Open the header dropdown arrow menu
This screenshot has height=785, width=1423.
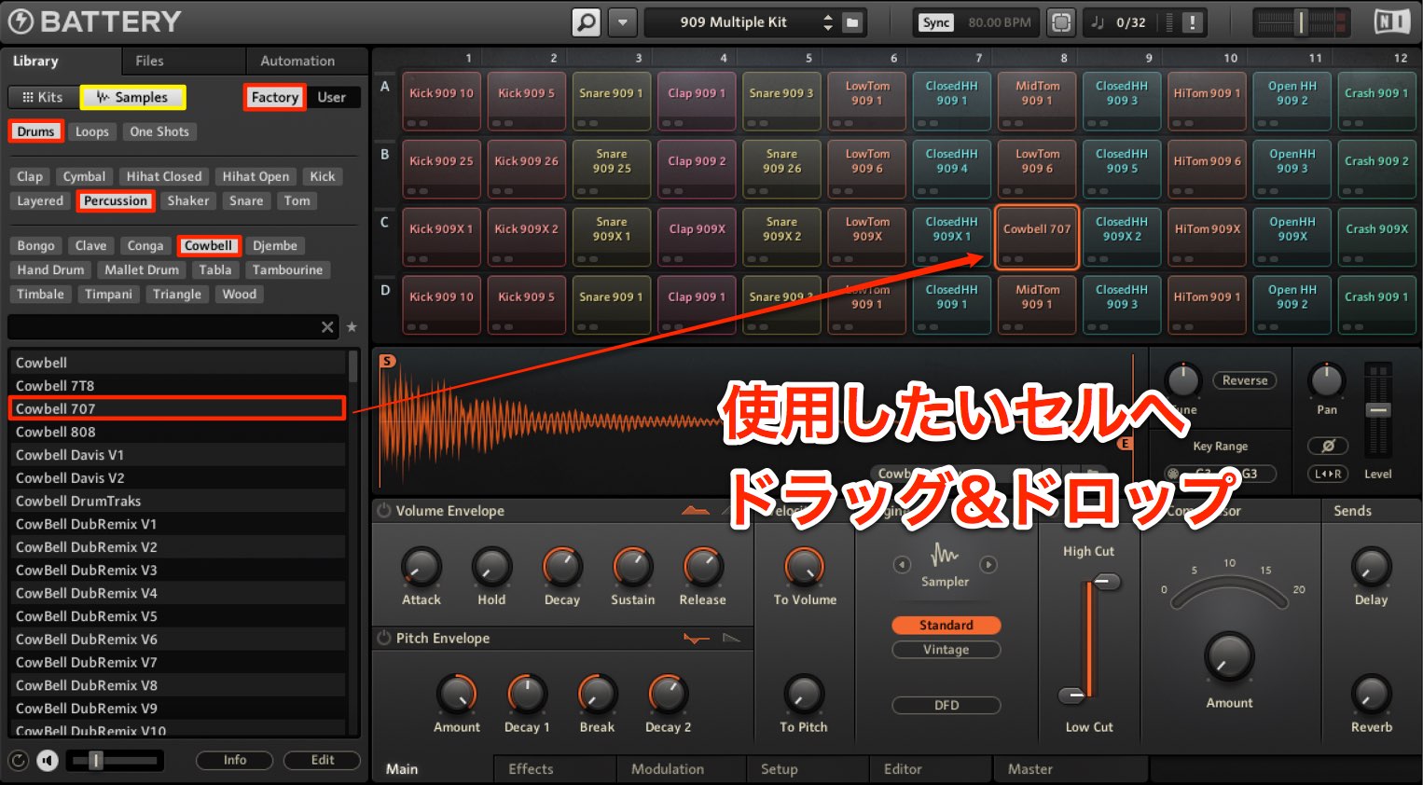coord(622,22)
